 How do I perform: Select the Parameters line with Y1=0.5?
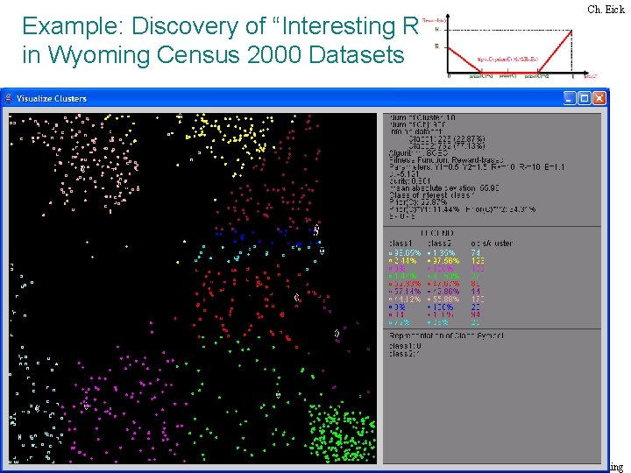click(x=477, y=167)
